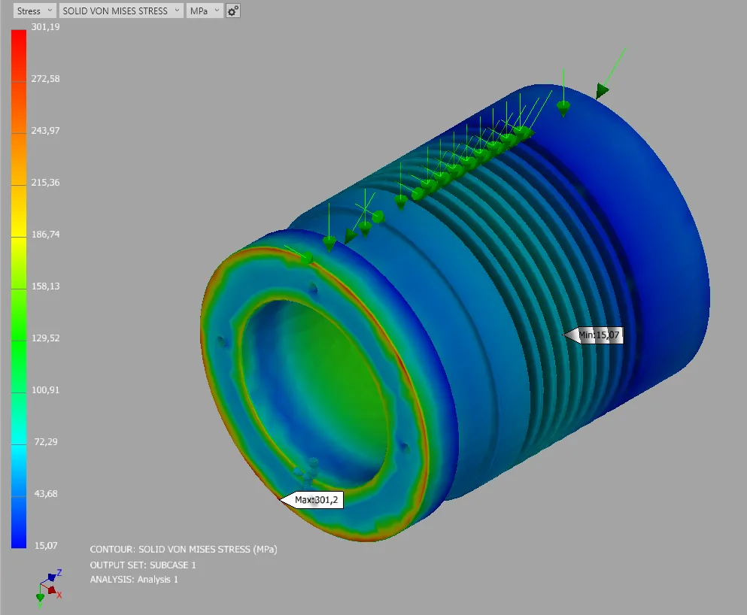Click the OUTPUT SET: SUBCASE 1 text

143,565
